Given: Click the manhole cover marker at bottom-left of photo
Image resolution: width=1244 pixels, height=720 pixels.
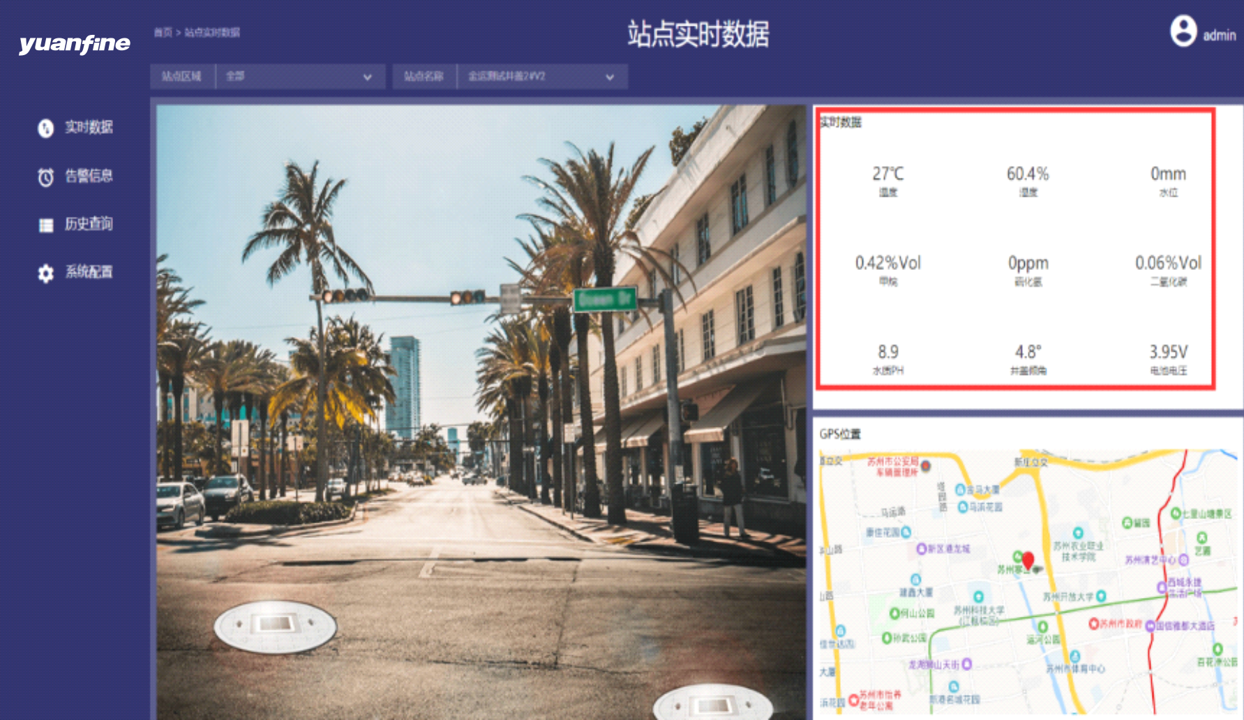Looking at the screenshot, I should coord(275,626).
